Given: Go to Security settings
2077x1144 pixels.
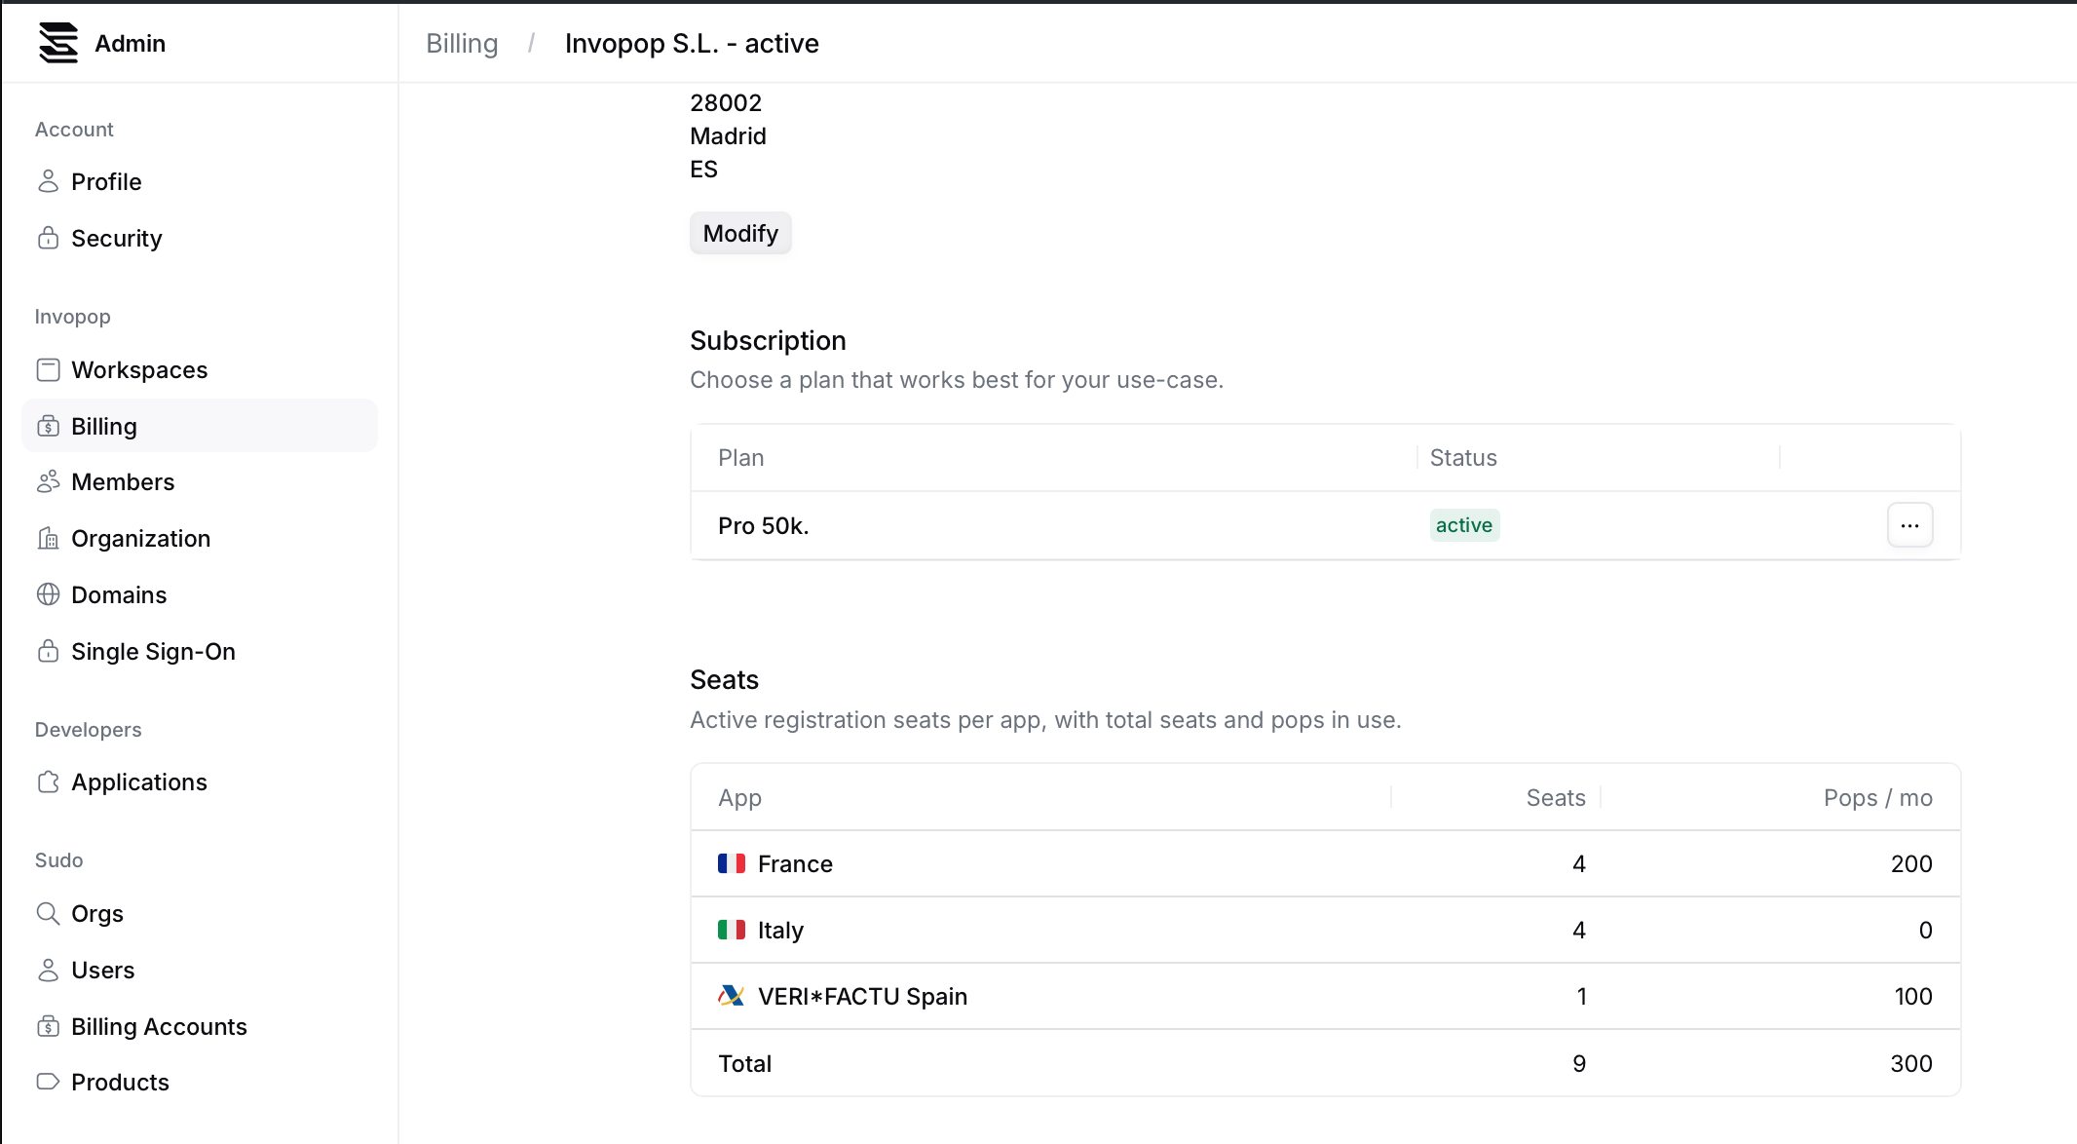Looking at the screenshot, I should pyautogui.click(x=199, y=238).
